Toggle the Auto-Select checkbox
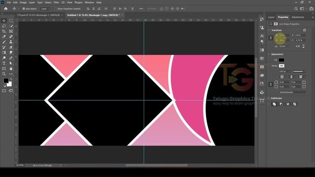This screenshot has height=177, width=315. click(24, 9)
